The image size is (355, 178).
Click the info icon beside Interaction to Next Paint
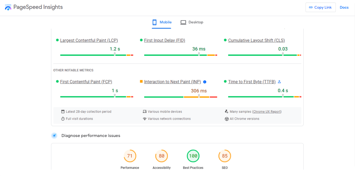tap(205, 82)
